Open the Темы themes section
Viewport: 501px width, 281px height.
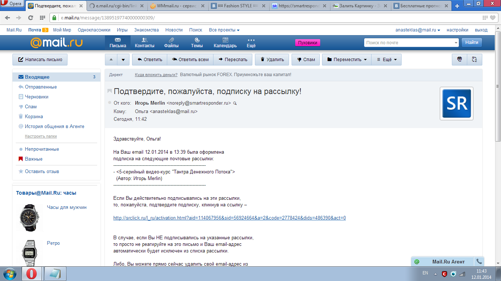(x=197, y=43)
